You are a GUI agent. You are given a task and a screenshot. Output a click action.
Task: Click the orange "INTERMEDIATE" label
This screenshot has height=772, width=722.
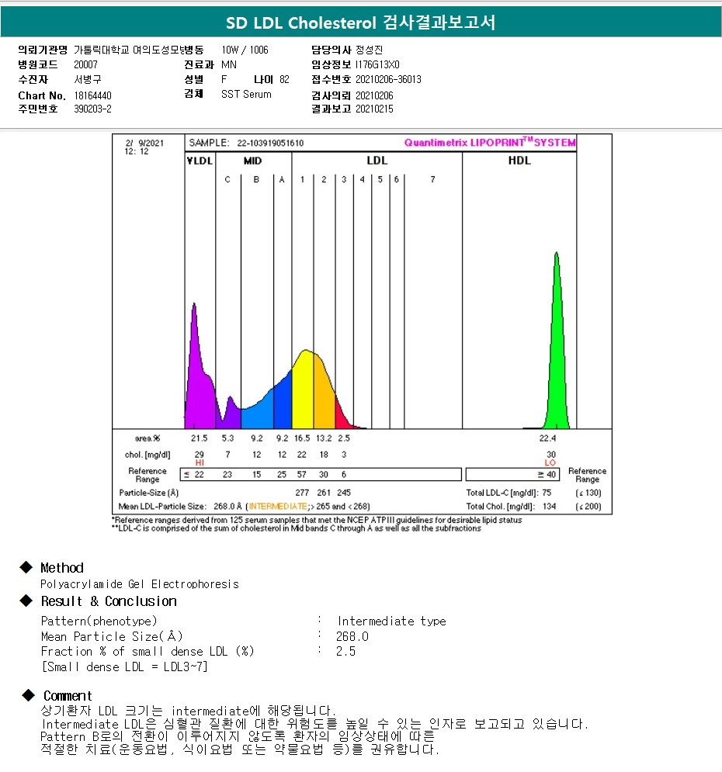(x=278, y=506)
